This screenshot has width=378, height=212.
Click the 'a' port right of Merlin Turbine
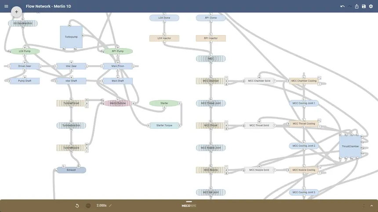tap(133, 103)
